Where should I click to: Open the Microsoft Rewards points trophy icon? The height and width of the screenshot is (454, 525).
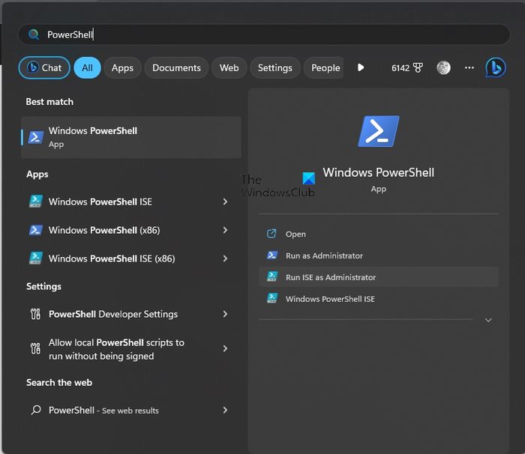pyautogui.click(x=418, y=68)
